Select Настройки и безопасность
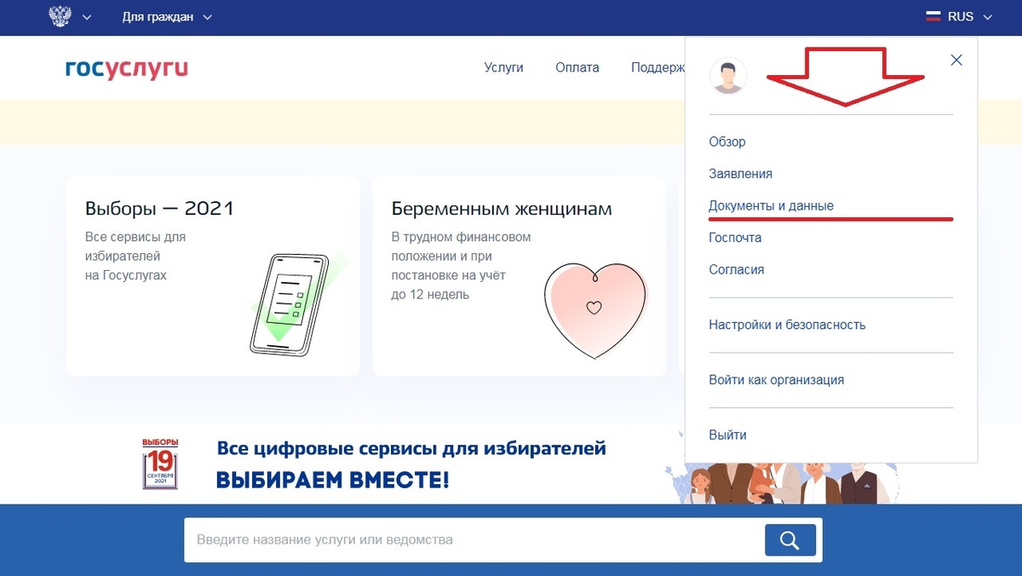This screenshot has height=576, width=1022. [x=786, y=325]
